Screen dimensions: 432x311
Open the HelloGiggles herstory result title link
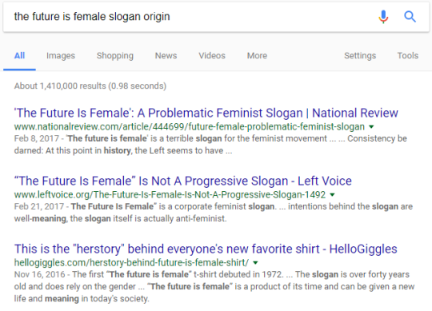206,249
